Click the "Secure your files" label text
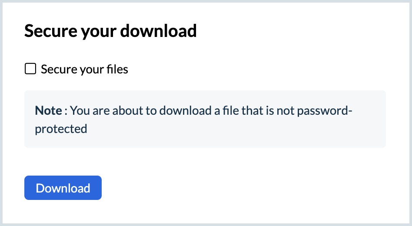The width and height of the screenshot is (412, 226). (84, 69)
